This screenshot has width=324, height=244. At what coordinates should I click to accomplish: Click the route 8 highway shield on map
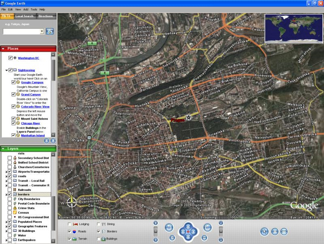(x=104, y=73)
